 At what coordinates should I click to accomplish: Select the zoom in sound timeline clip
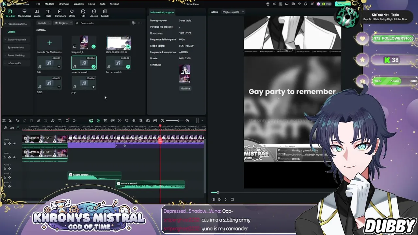[151, 185]
